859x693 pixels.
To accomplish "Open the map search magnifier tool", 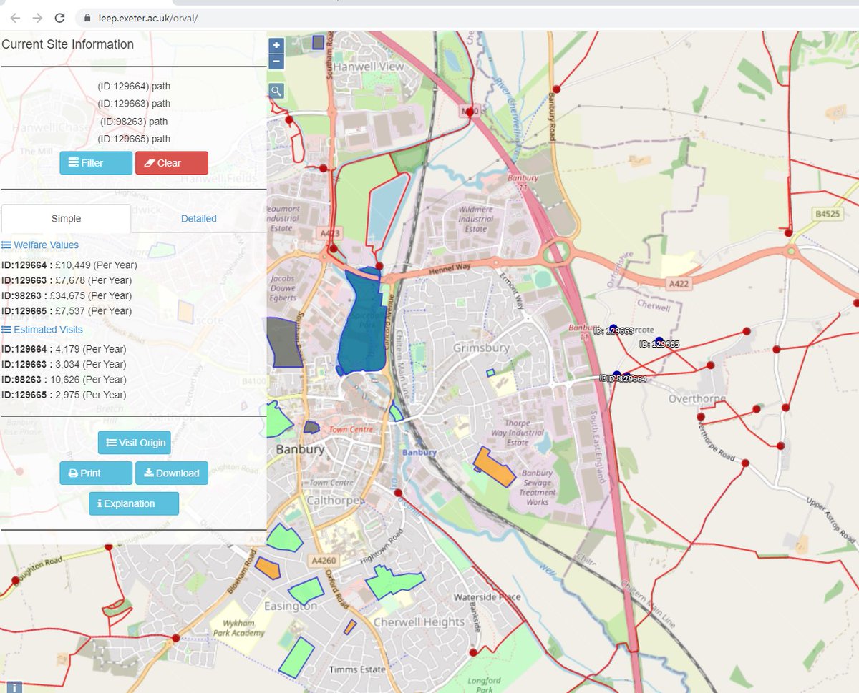I will coord(277,91).
